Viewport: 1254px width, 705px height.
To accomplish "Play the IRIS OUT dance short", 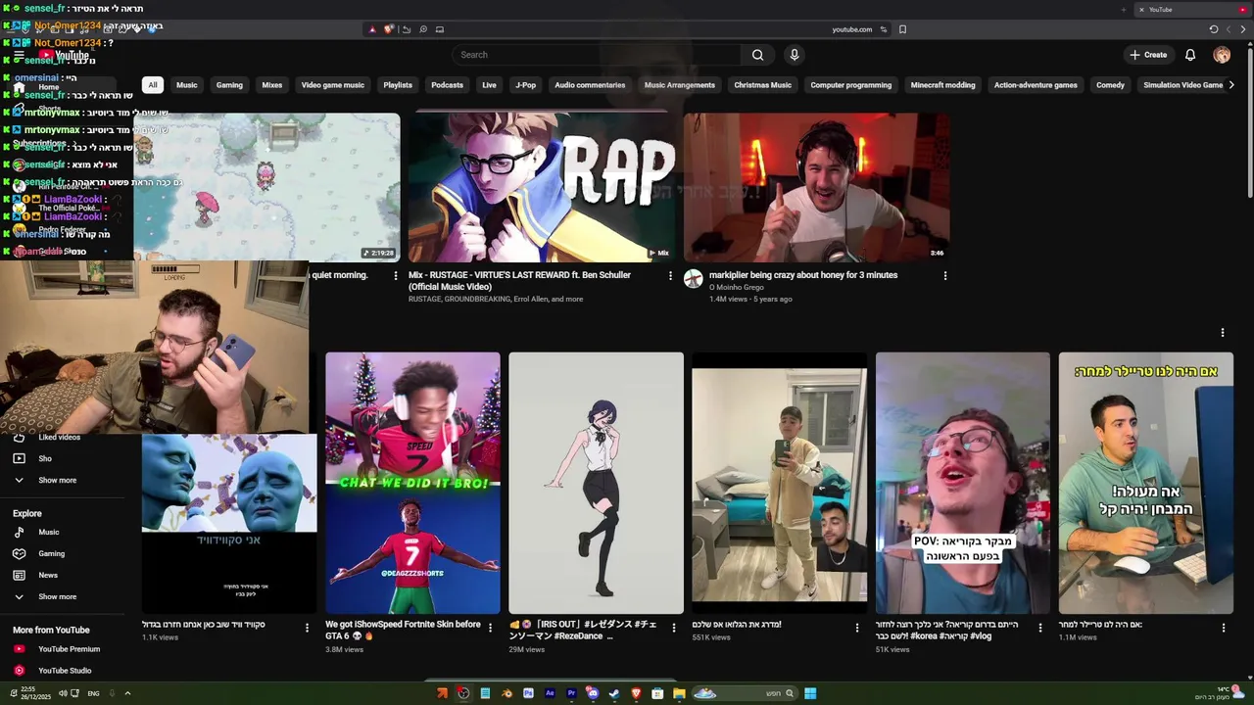I will point(596,483).
